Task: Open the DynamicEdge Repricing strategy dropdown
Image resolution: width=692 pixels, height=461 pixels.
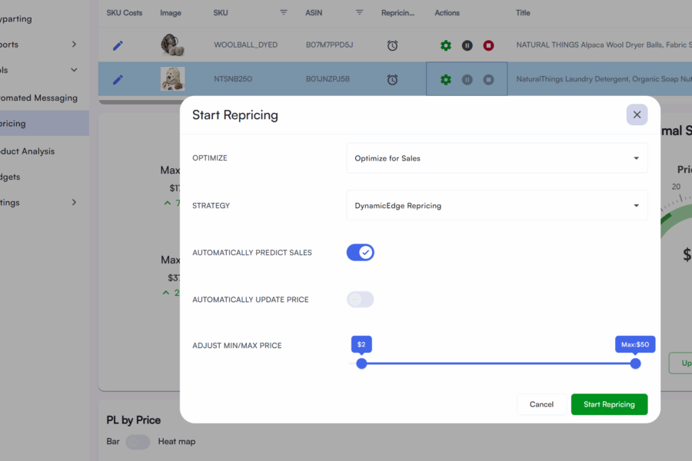Action: point(497,206)
